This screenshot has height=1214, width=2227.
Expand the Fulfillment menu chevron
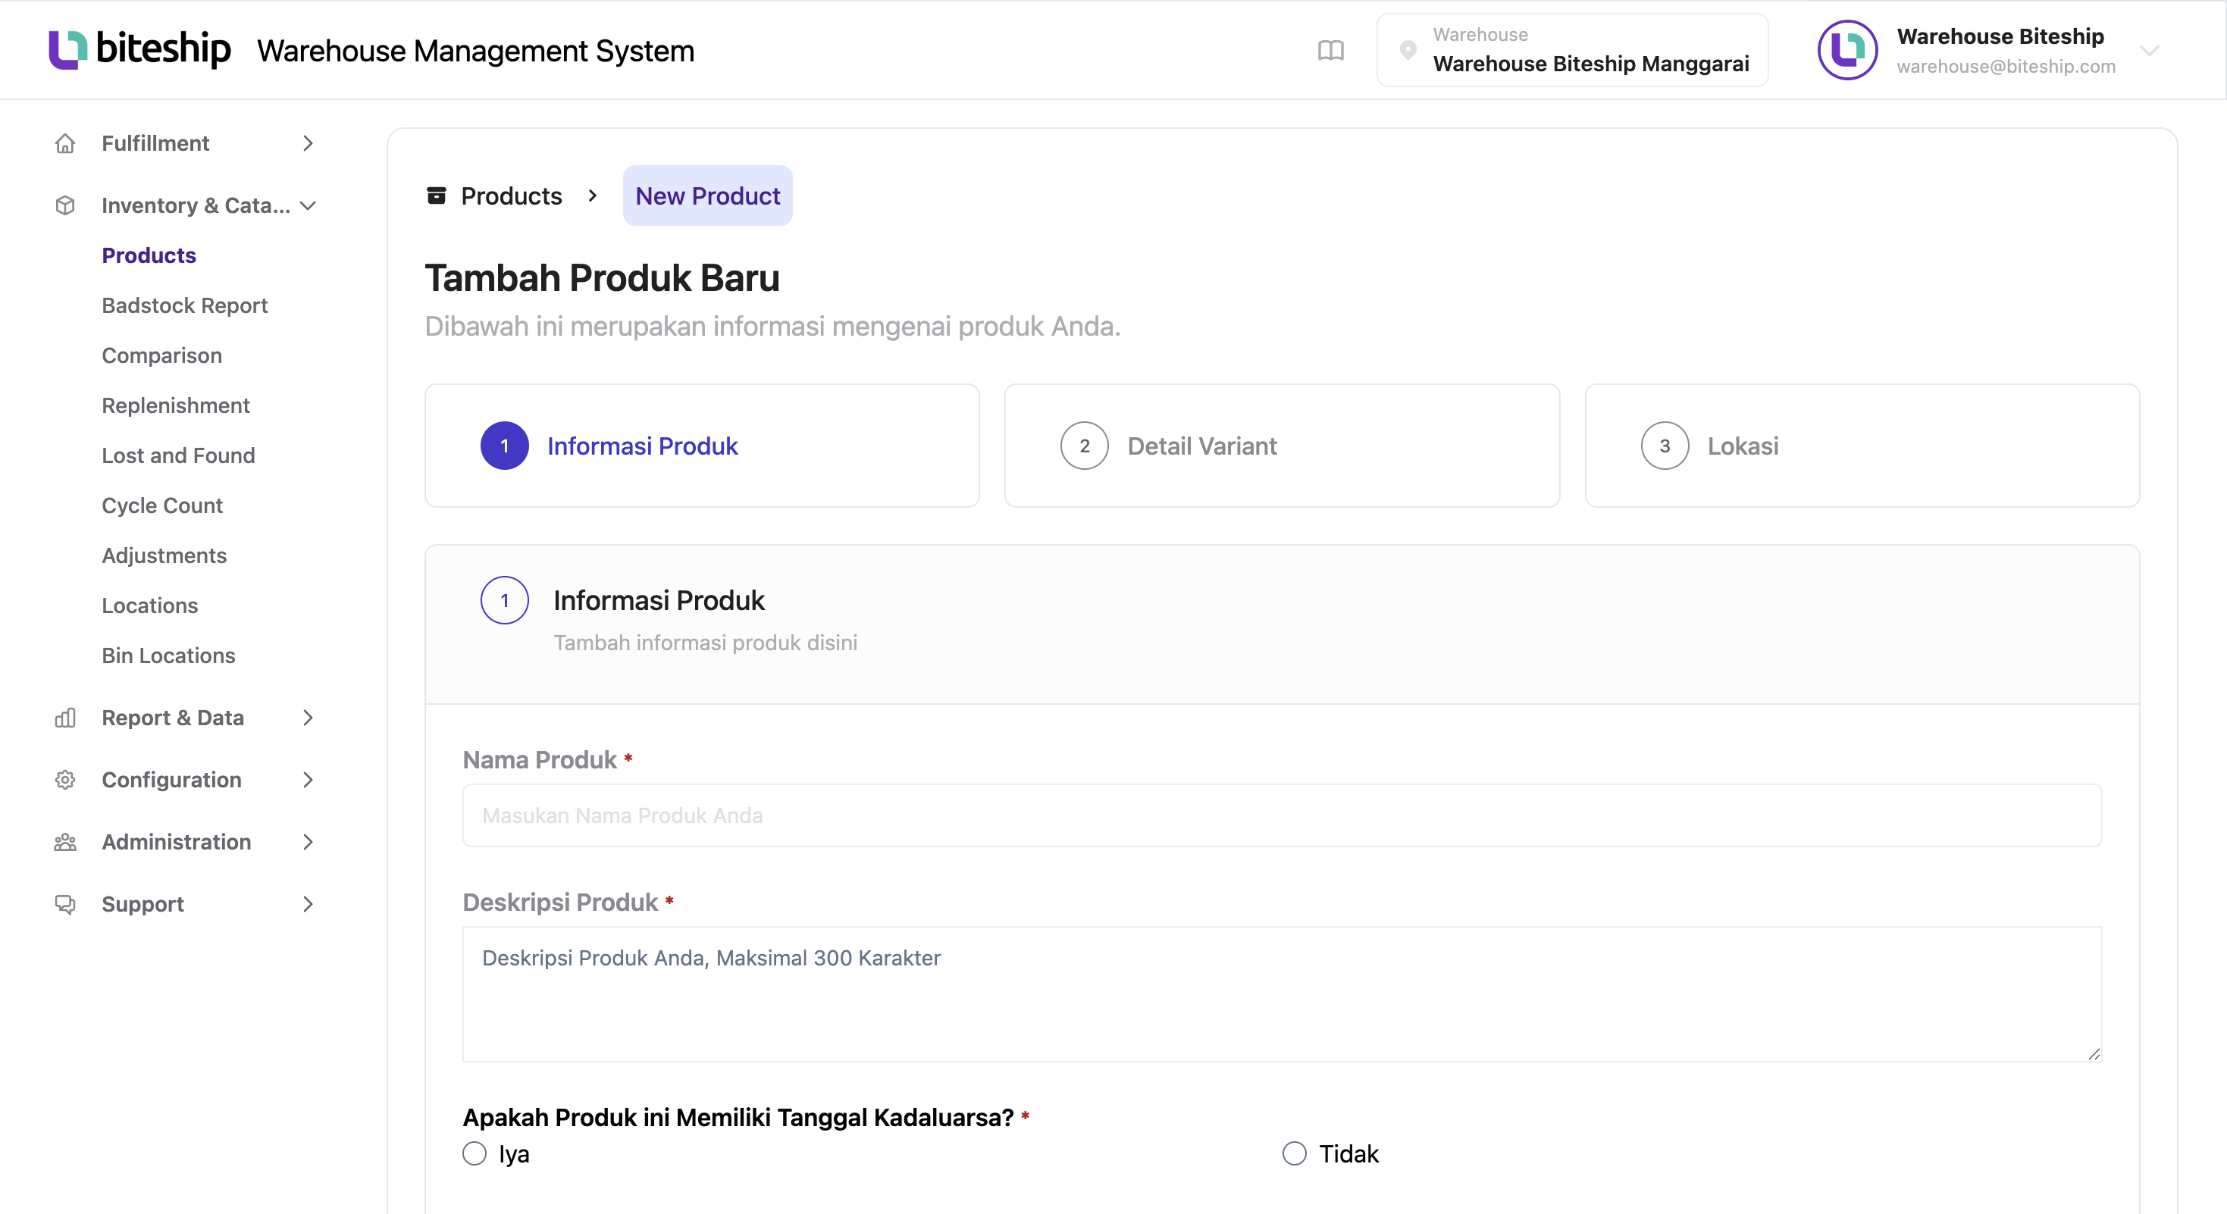(x=308, y=143)
